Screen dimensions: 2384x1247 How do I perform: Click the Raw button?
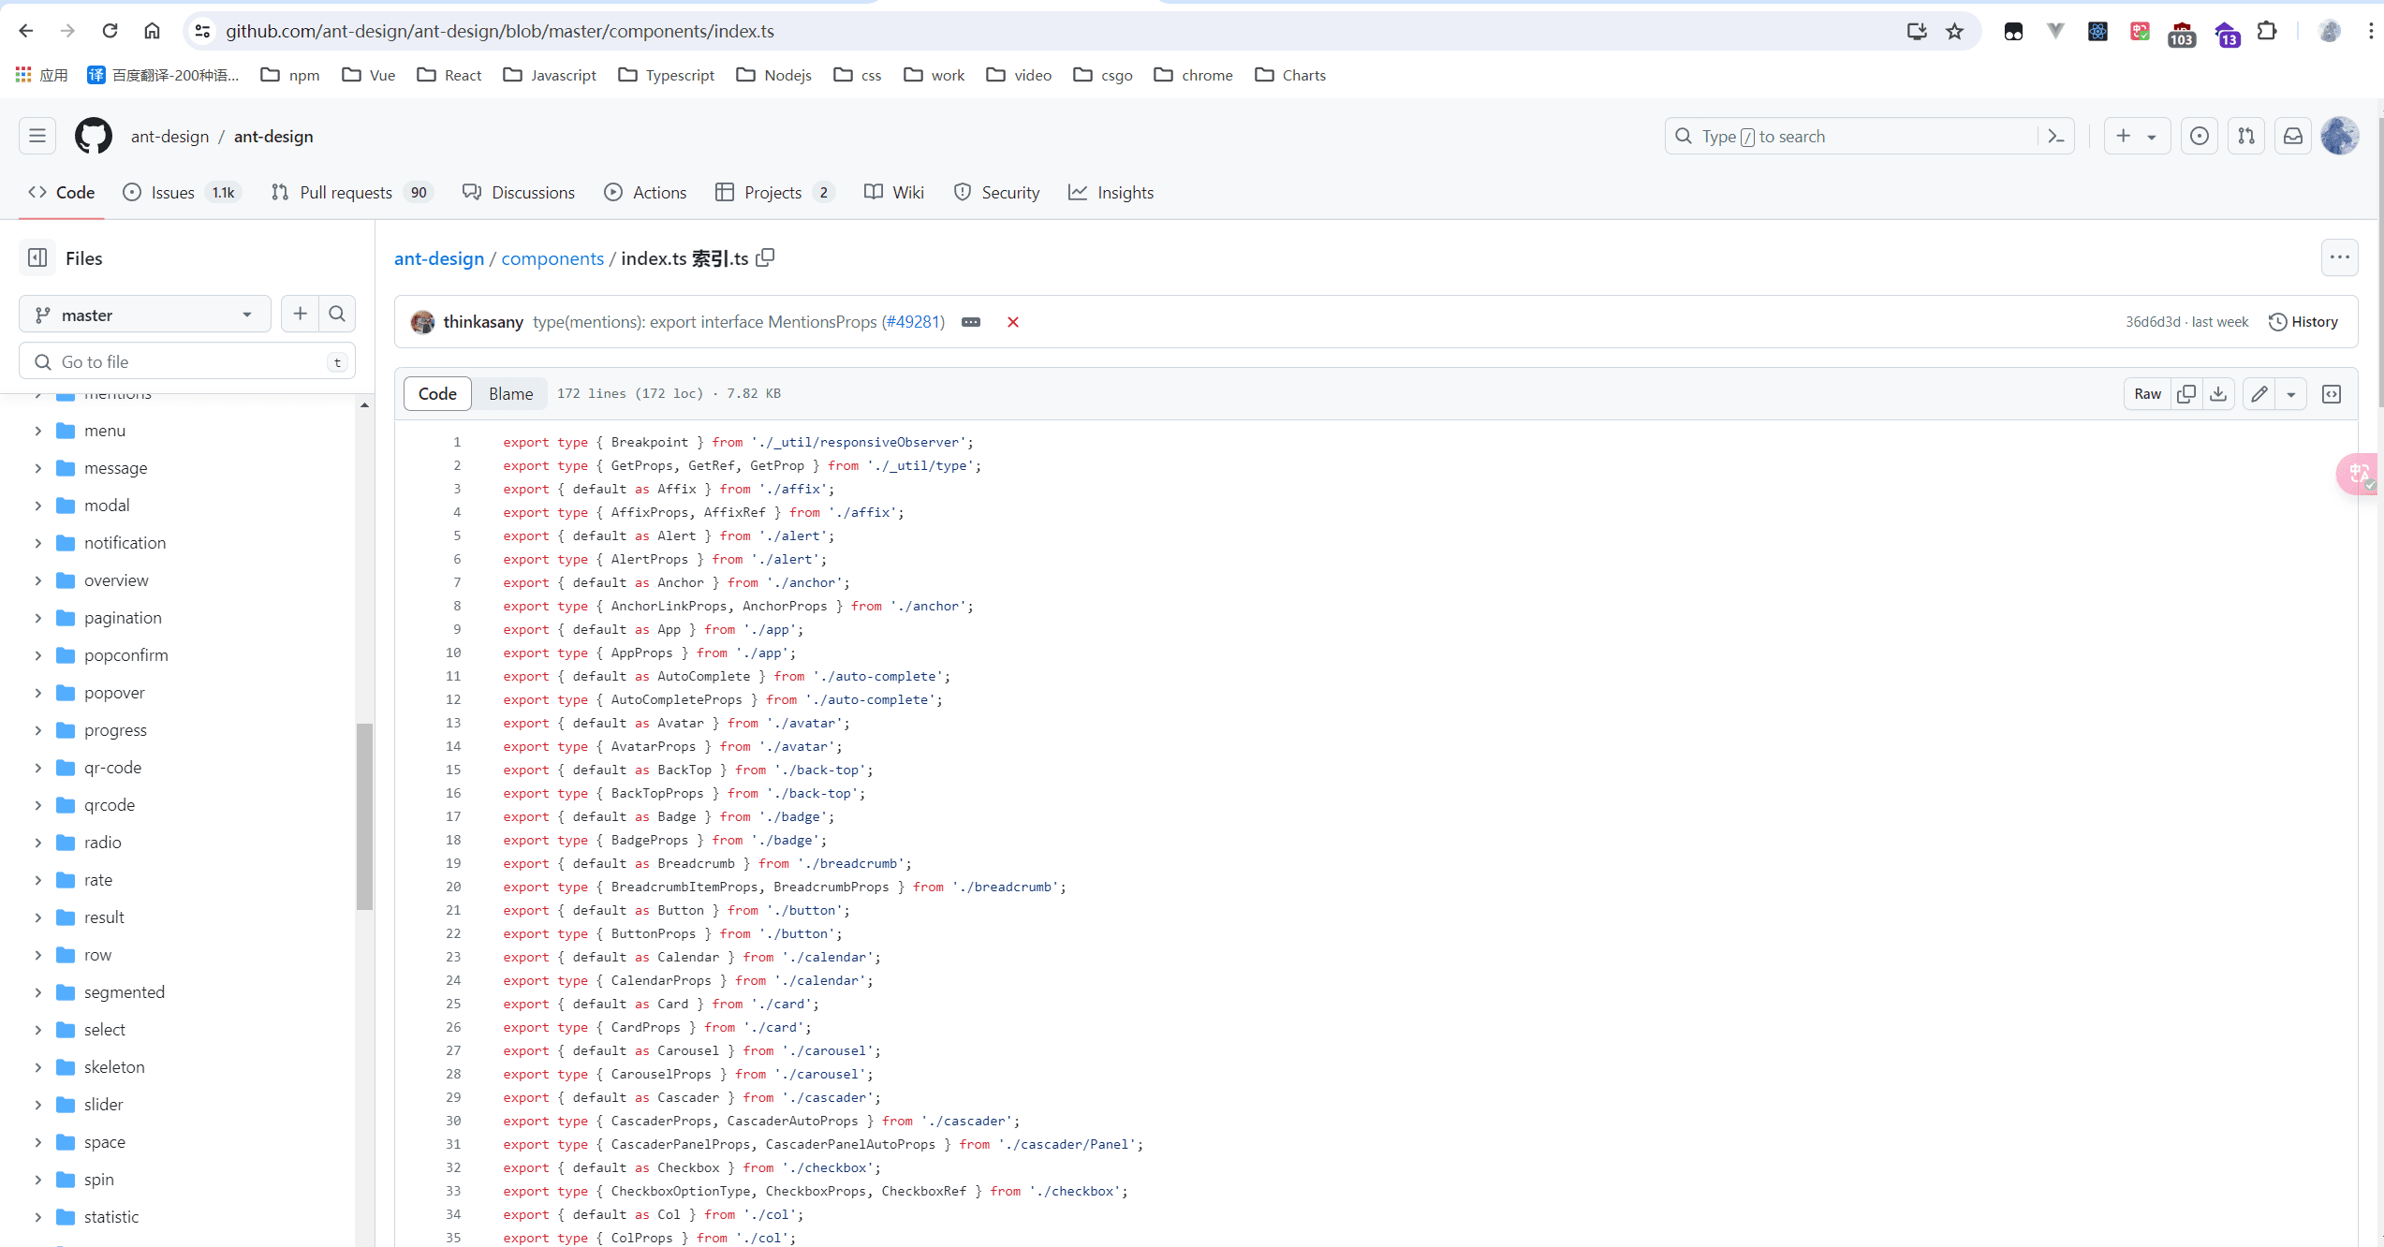click(x=2147, y=394)
